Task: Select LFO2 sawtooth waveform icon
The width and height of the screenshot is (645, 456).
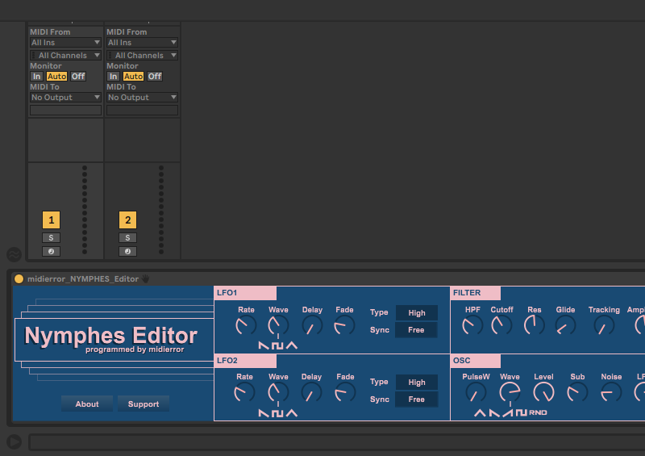Action: coord(264,413)
